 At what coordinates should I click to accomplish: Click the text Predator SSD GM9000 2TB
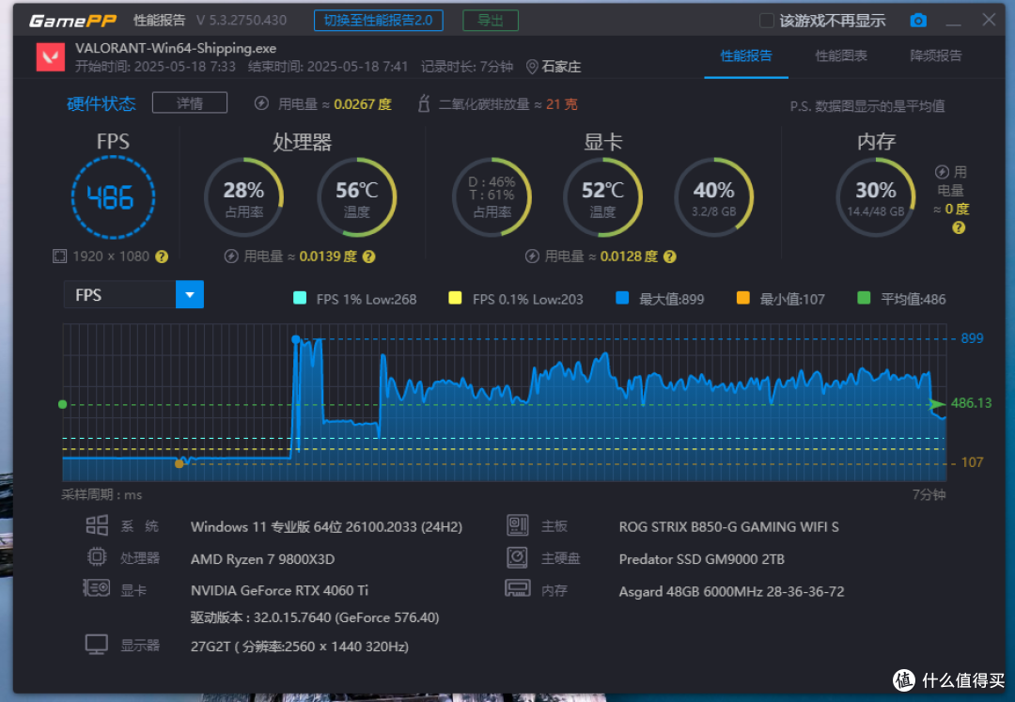pos(702,559)
